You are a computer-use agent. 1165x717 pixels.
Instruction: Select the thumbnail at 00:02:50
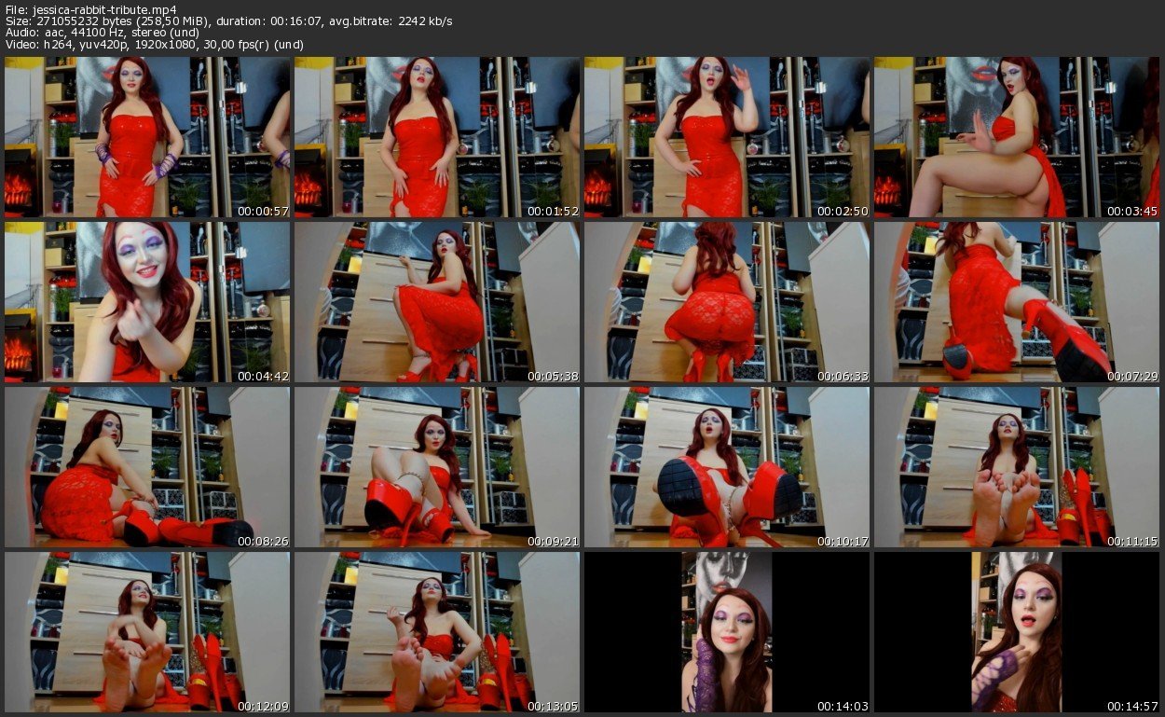pyautogui.click(x=727, y=137)
